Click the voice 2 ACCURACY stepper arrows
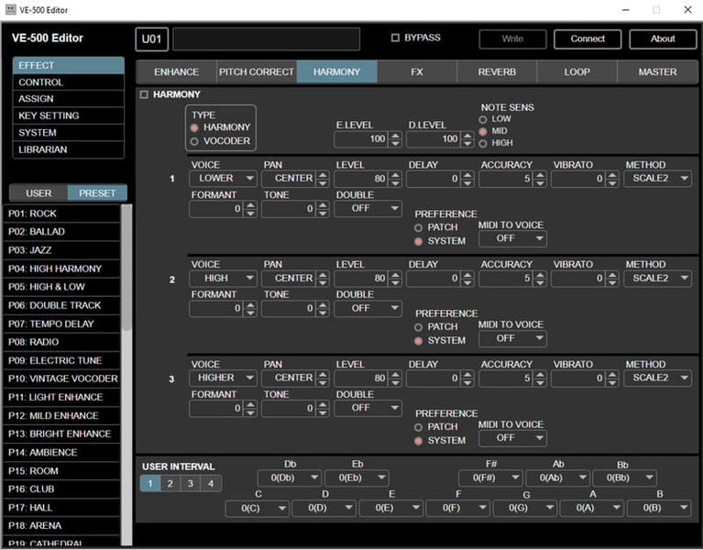The image size is (703, 550). pos(540,279)
